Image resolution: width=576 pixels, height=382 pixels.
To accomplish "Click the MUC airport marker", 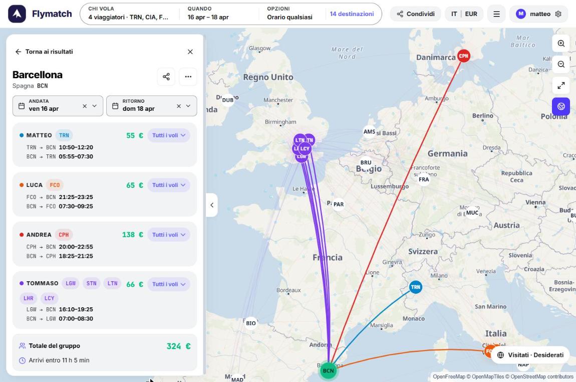I will [472, 213].
